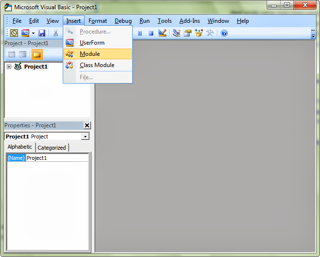320x257 pixels.
Task: Choose UserForm in Insert menu
Action: click(98, 43)
